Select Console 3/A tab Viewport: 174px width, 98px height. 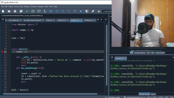tap(120, 58)
